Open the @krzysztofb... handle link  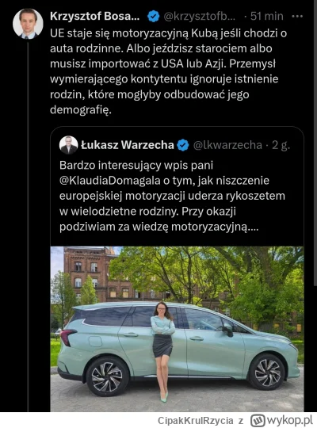[x=200, y=17]
